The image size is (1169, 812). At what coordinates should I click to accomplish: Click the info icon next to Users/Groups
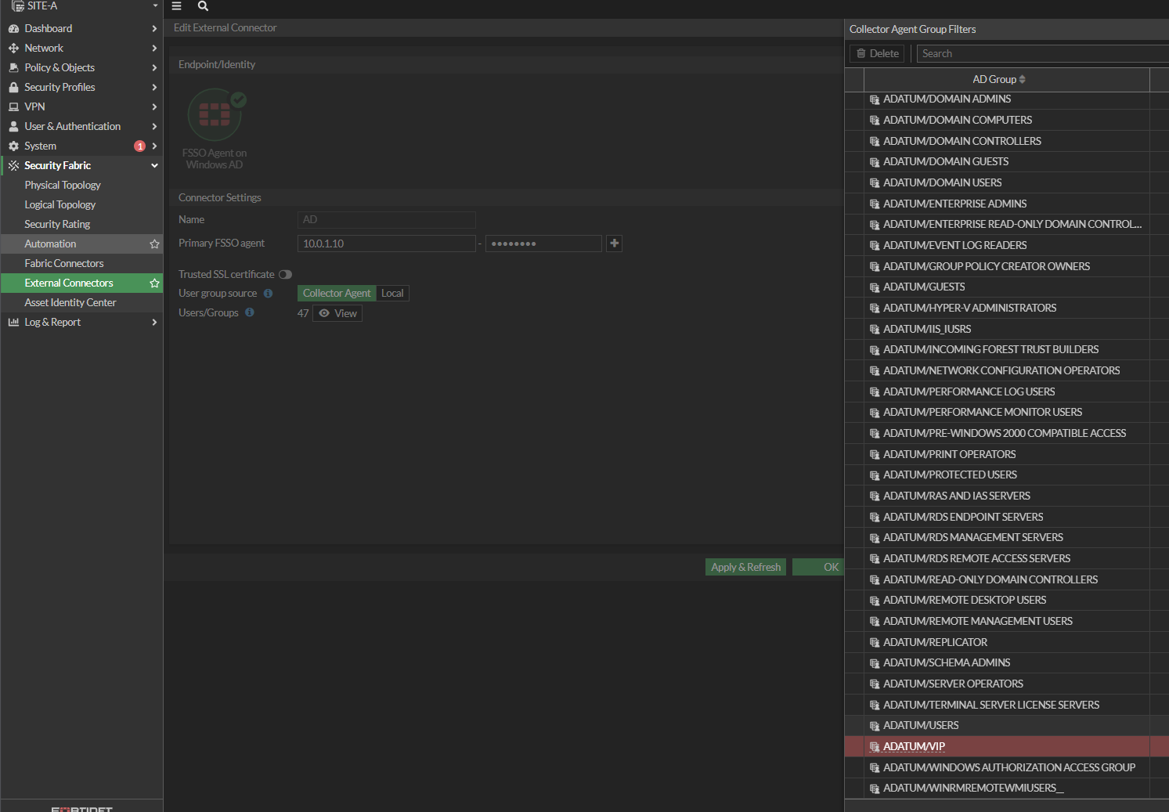coord(250,312)
